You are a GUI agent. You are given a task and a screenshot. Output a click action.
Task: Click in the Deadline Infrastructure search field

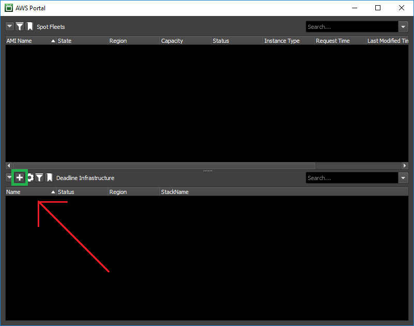pyautogui.click(x=351, y=178)
